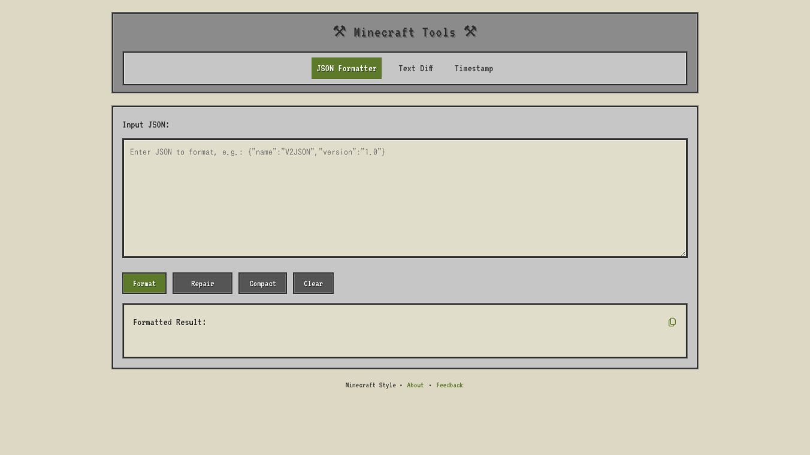Open the Text Diff tab
Viewport: 810px width, 455px height.
pyautogui.click(x=416, y=68)
